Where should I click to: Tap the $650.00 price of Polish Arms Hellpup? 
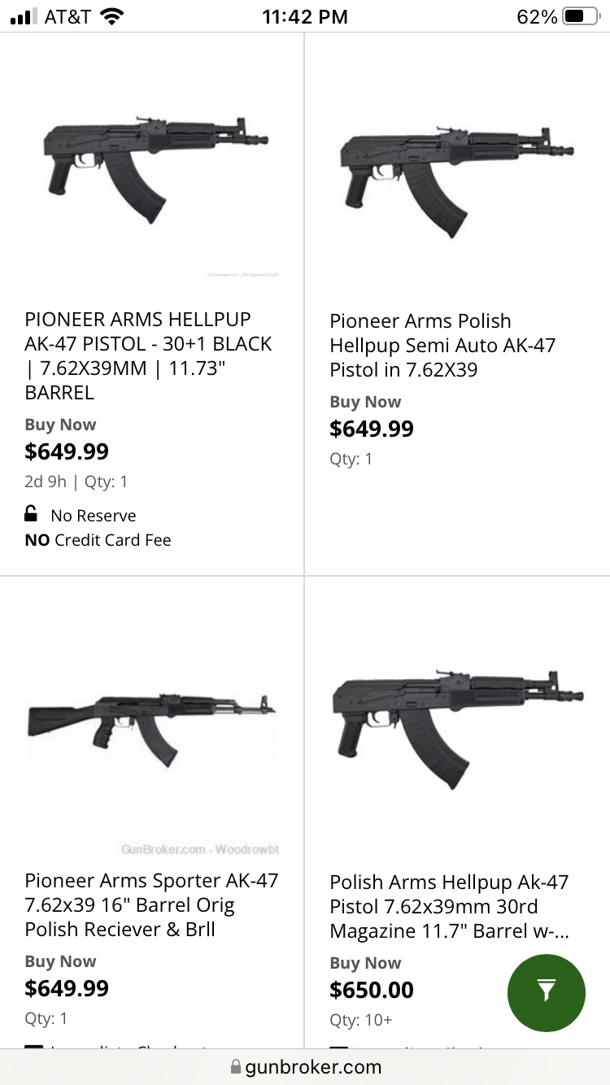pos(372,990)
